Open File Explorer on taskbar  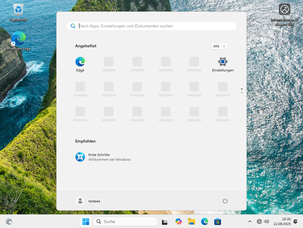pyautogui.click(x=191, y=222)
